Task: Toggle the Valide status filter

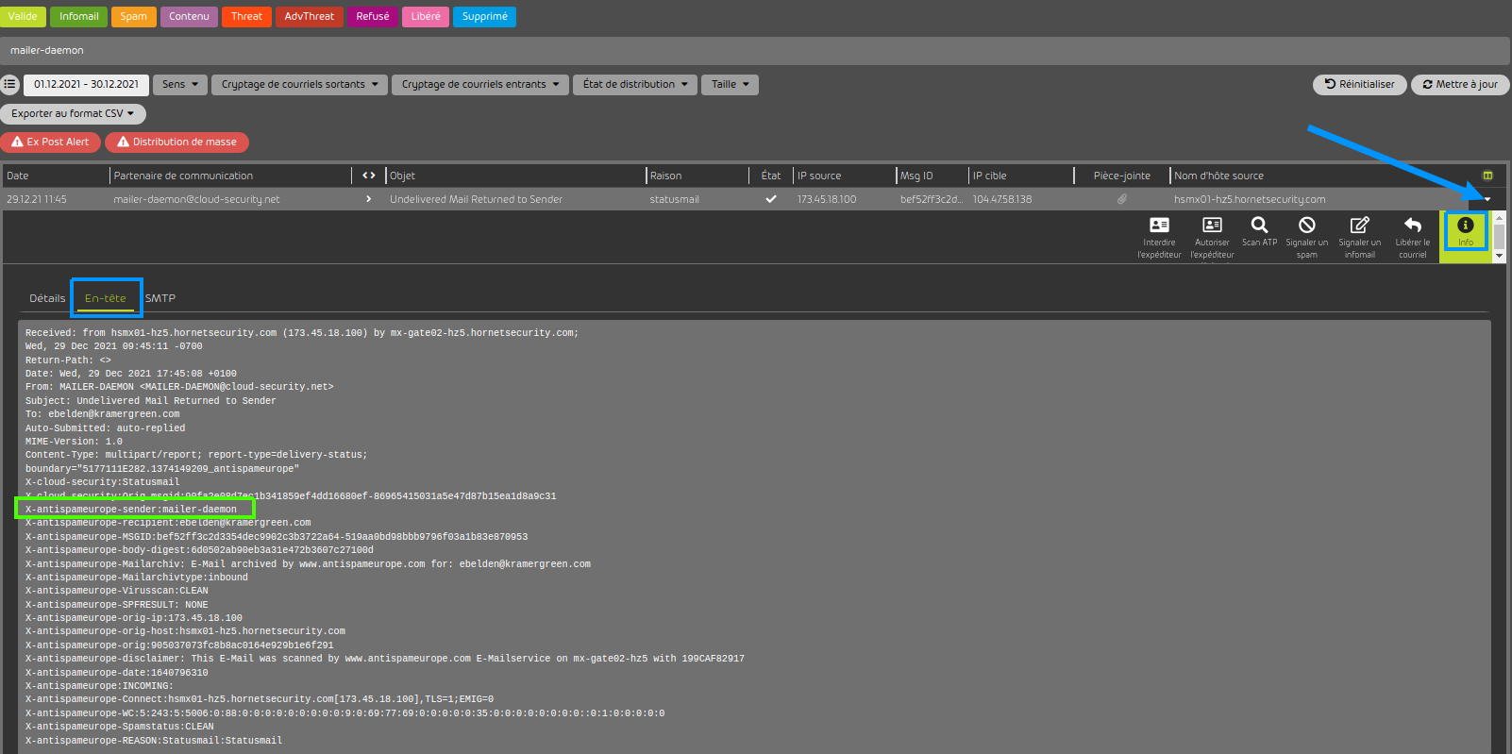Action: point(23,17)
